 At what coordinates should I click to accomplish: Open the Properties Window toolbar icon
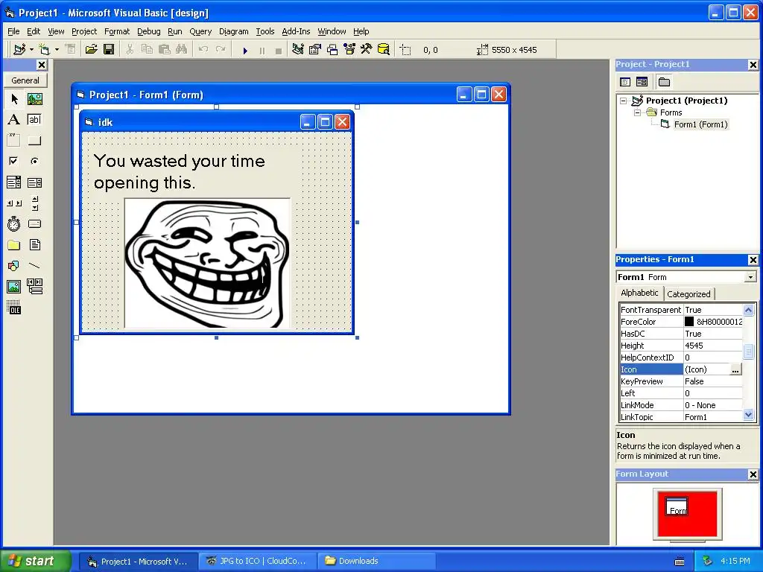[315, 50]
